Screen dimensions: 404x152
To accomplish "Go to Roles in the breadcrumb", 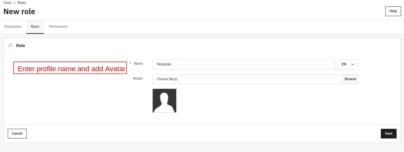I will (22, 3).
